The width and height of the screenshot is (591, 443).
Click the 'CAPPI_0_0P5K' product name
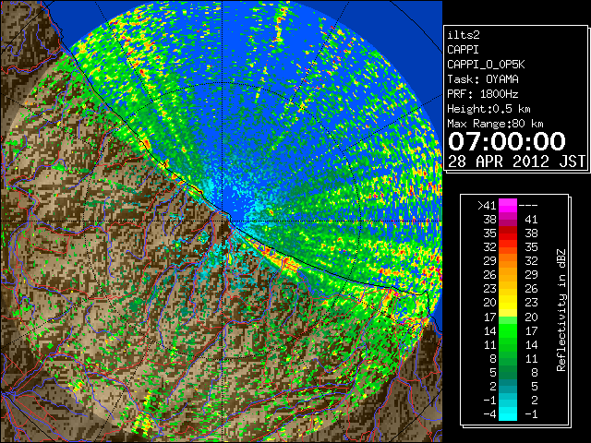pyautogui.click(x=486, y=65)
